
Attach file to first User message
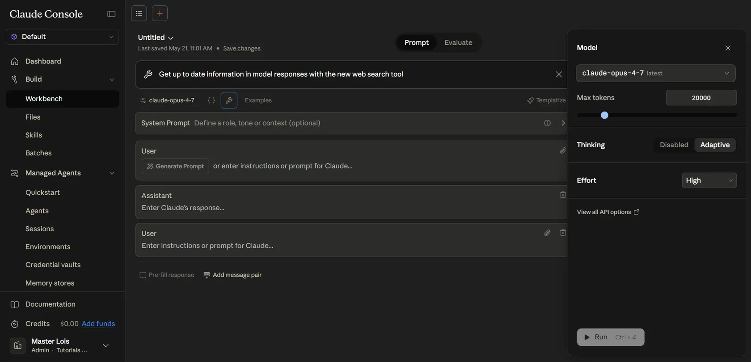(x=563, y=151)
